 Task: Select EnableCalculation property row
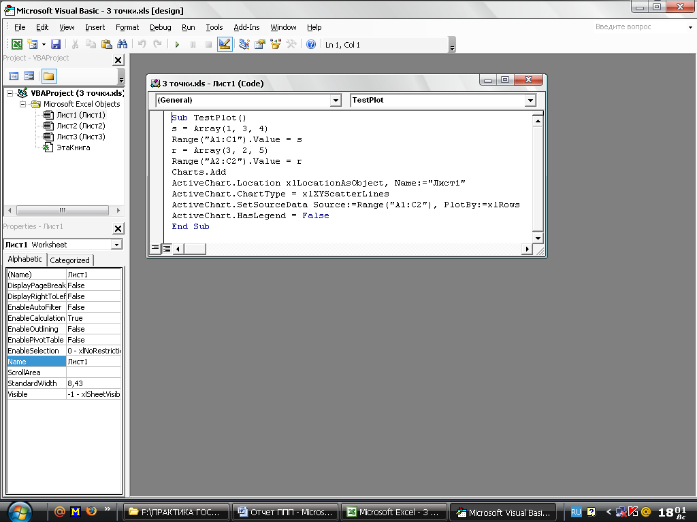(64, 318)
